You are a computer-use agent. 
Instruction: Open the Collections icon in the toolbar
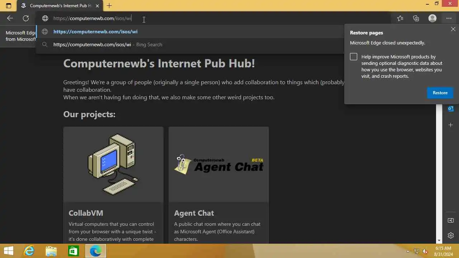pos(416,18)
